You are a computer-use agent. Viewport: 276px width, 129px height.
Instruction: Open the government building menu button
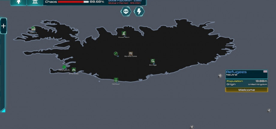click(x=35, y=2)
